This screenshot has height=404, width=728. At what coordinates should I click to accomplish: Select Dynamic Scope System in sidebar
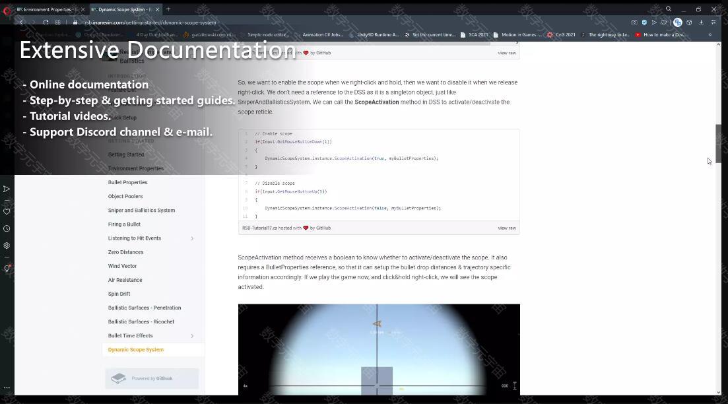click(x=136, y=350)
